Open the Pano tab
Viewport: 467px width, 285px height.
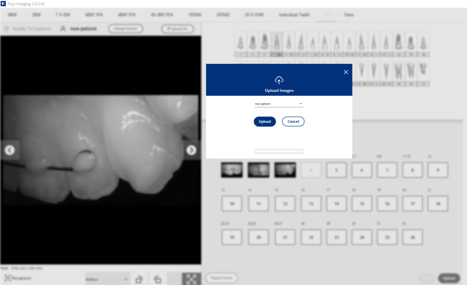click(348, 15)
